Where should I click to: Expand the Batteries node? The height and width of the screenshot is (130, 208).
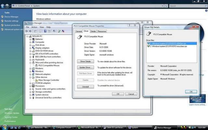[x=30, y=39]
